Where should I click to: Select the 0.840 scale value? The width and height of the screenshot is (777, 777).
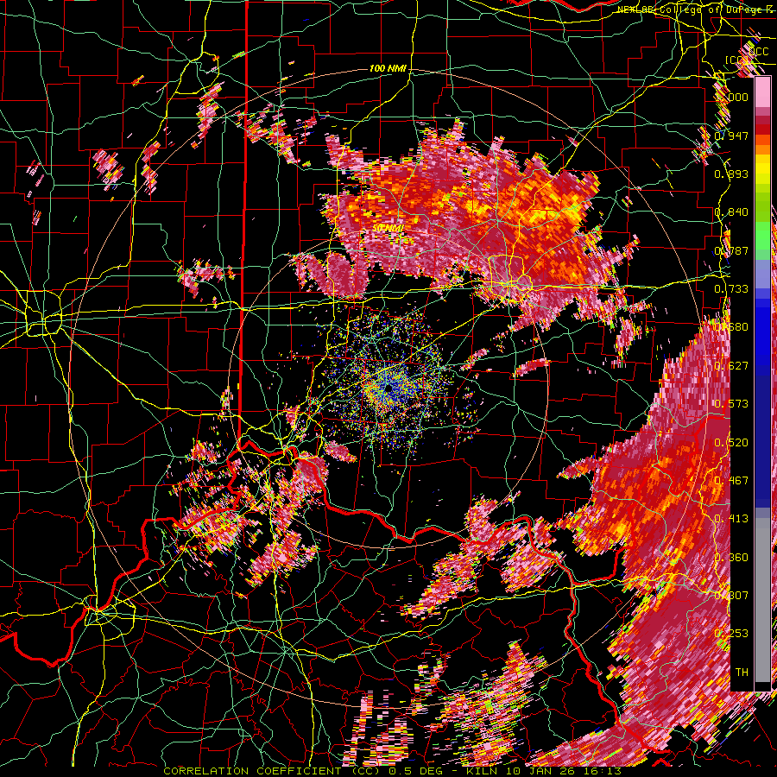pos(731,212)
